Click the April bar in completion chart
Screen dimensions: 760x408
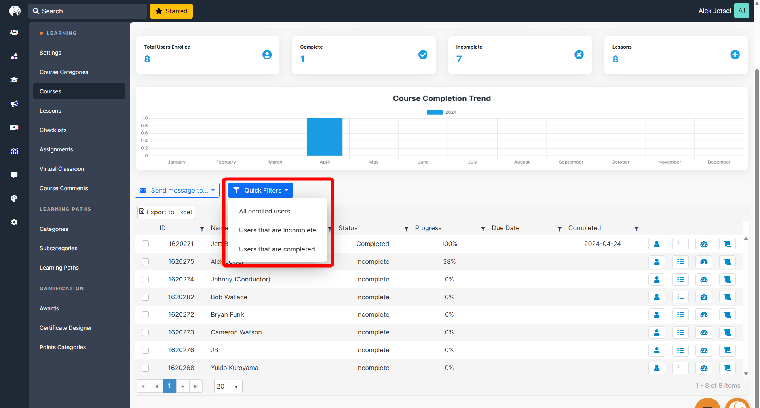[x=325, y=137]
